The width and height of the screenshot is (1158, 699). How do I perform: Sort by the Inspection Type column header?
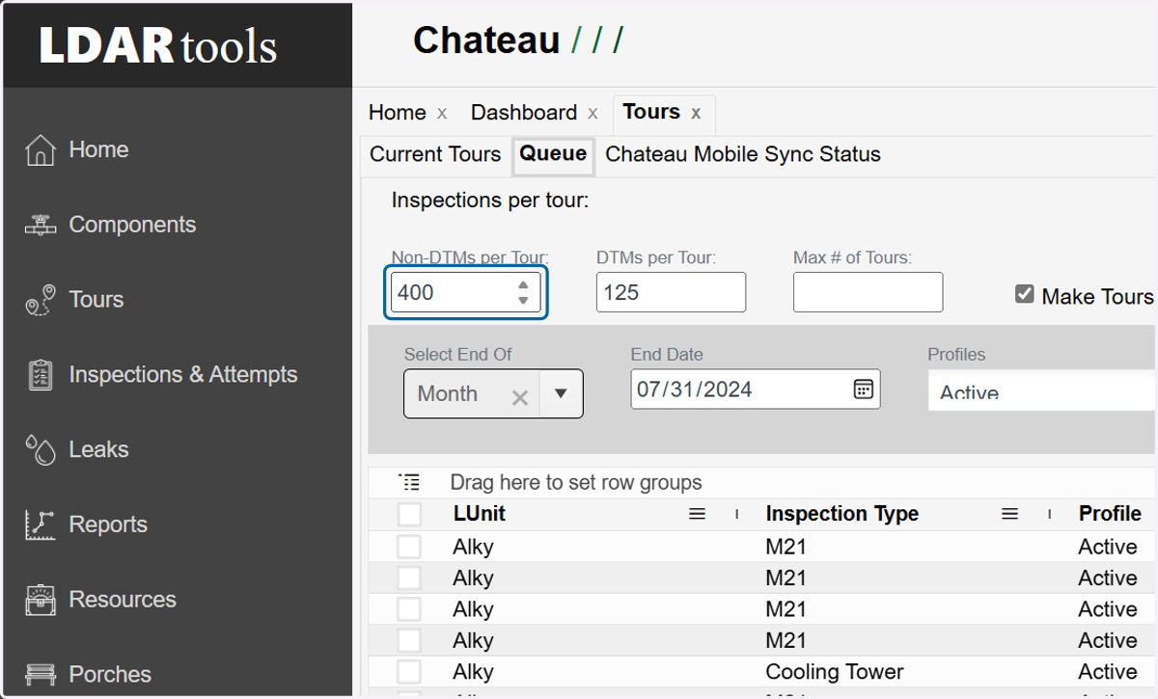[x=841, y=514]
